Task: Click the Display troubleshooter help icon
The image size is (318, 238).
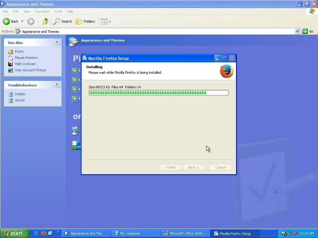Action: (11, 94)
